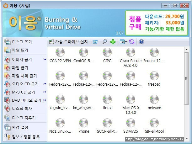Open 오디오 CD 굽기 option

coord(22,84)
